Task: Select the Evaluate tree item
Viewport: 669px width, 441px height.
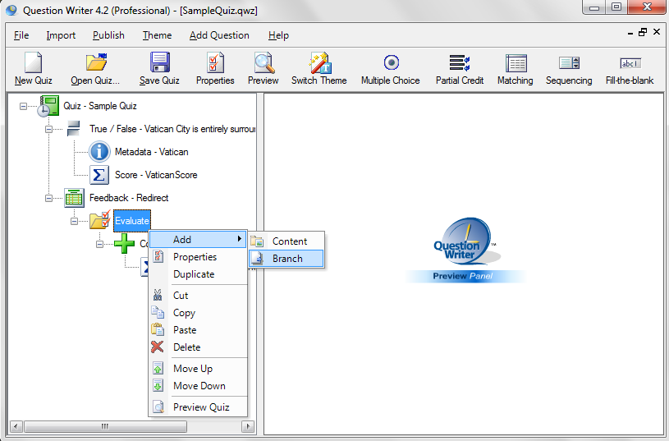Action: click(132, 221)
